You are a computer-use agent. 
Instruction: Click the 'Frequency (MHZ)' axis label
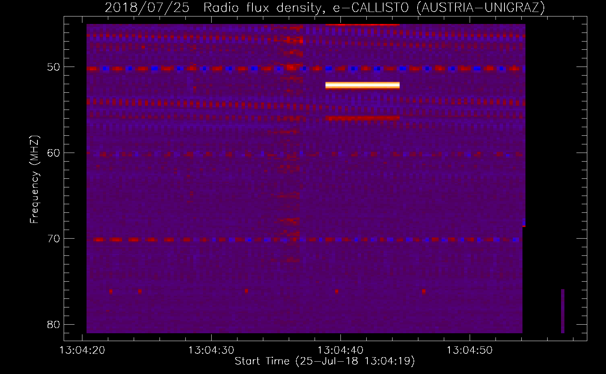point(34,180)
